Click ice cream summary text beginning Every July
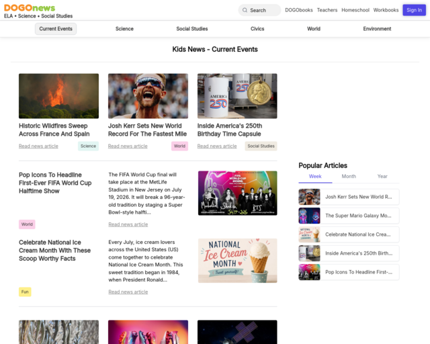430x344 pixels. 146,261
